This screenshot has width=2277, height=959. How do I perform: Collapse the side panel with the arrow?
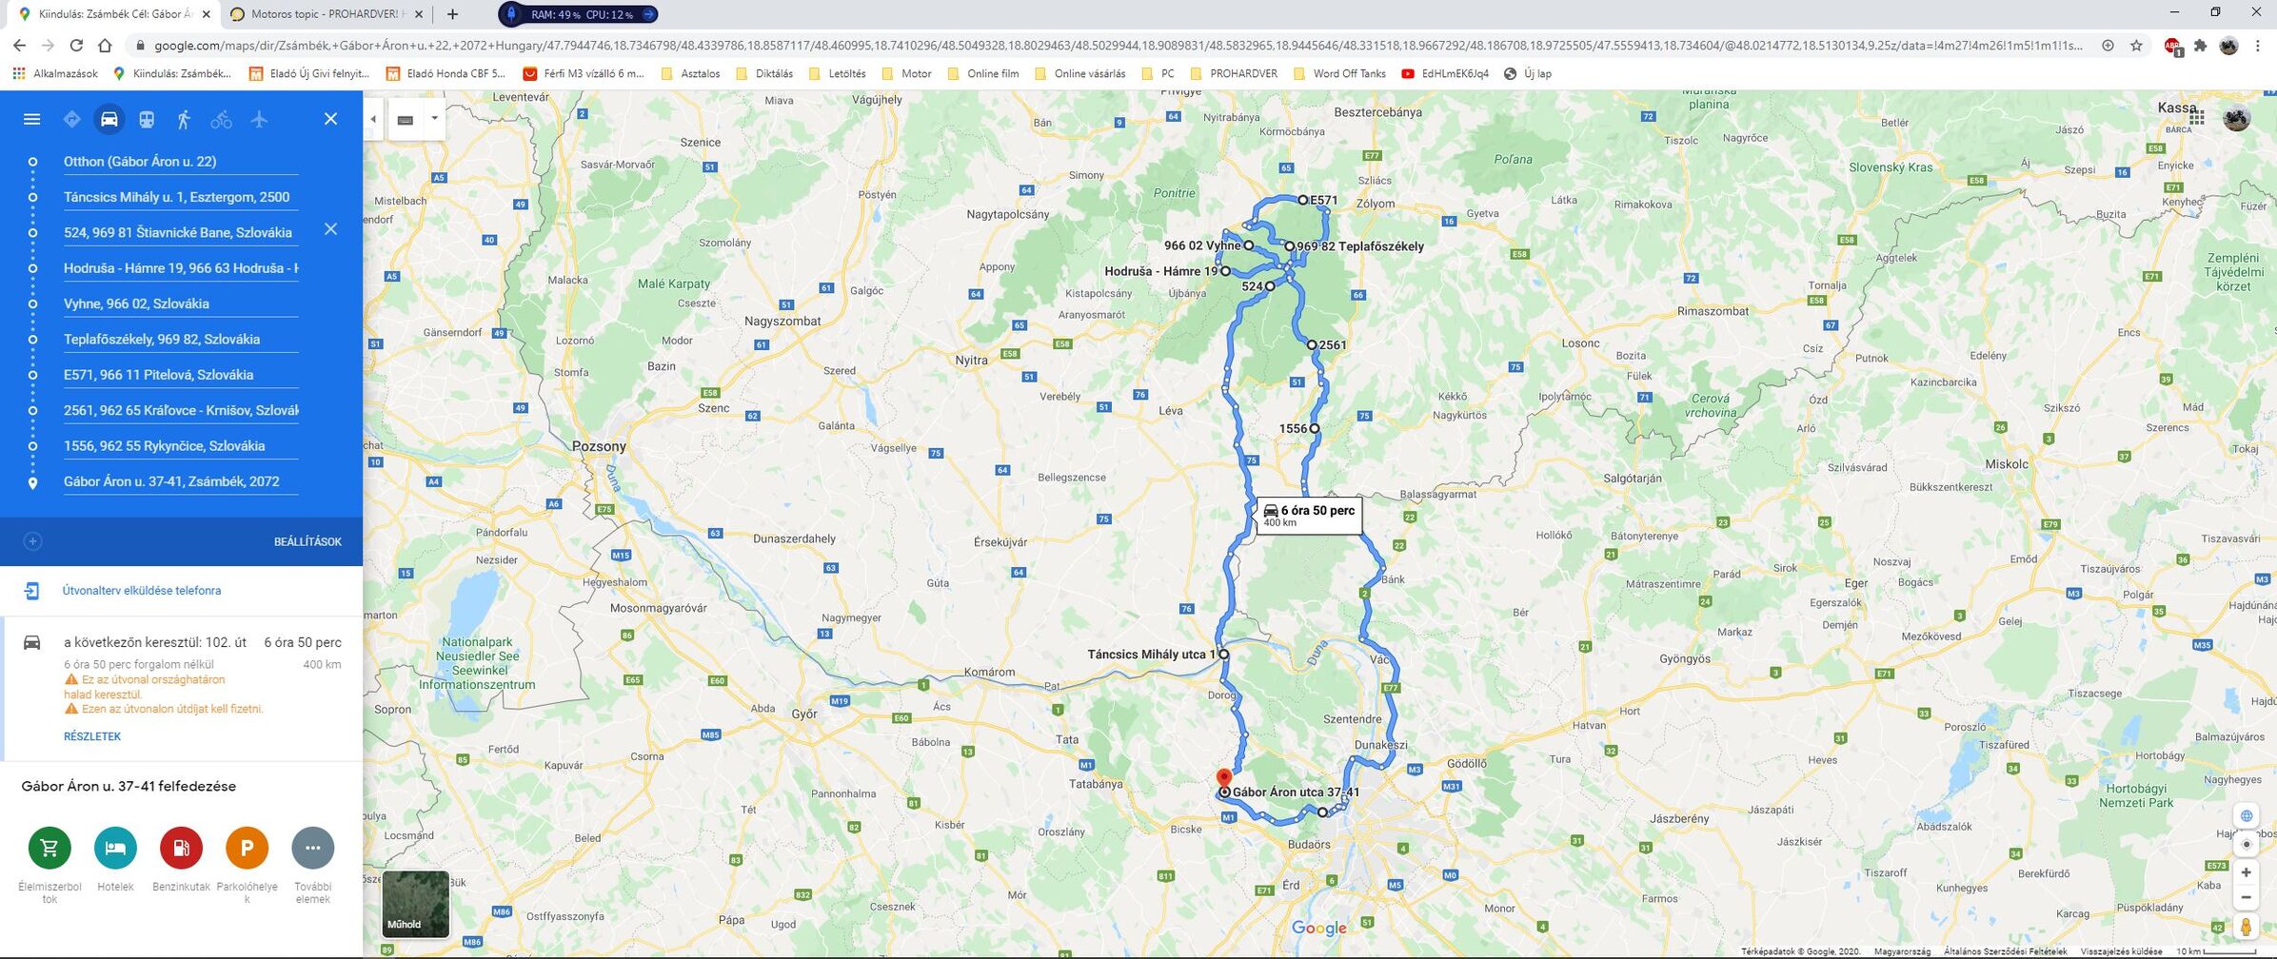tap(373, 119)
